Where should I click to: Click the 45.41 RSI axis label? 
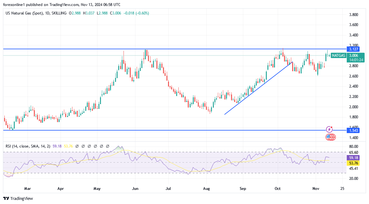[x=353, y=169]
